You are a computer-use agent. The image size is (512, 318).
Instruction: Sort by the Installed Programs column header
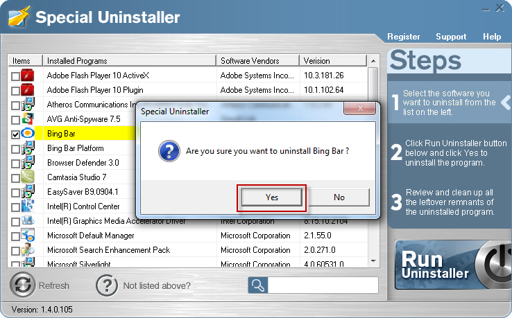pyautogui.click(x=130, y=61)
